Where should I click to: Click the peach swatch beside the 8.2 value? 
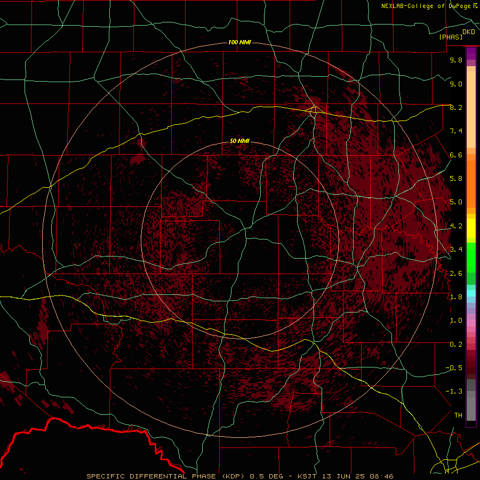tap(471, 109)
